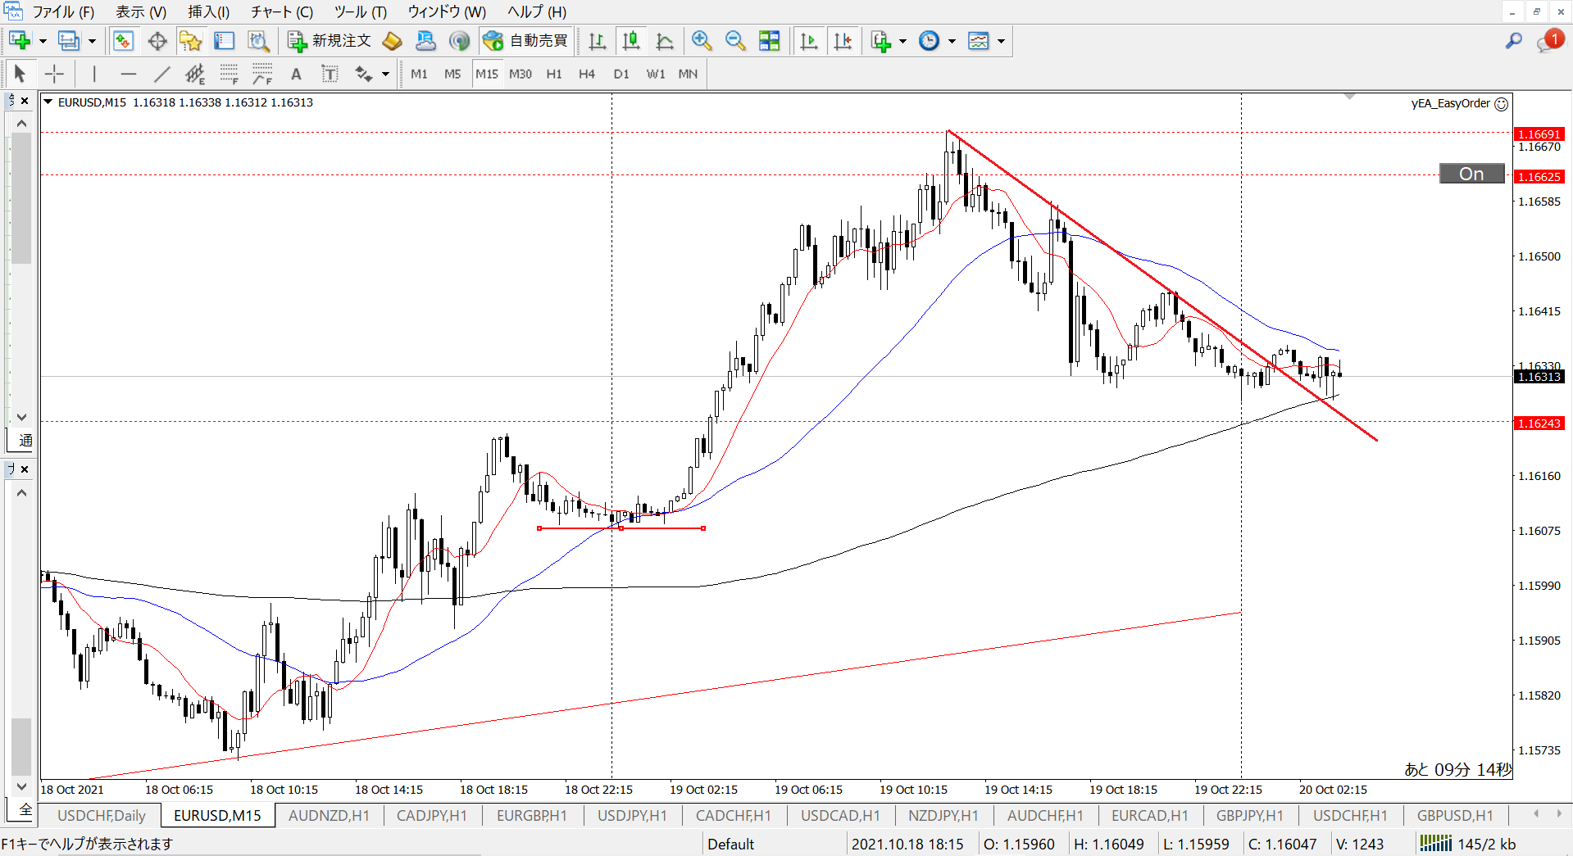Open the ファイル (F) menu
This screenshot has width=1573, height=856.
[63, 11]
